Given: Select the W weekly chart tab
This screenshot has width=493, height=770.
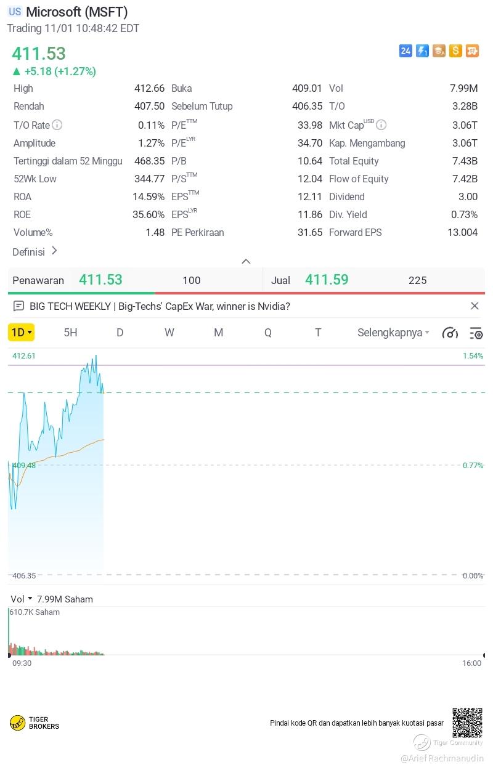Looking at the screenshot, I should 169,333.
